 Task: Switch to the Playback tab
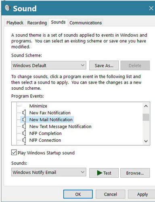(x=15, y=23)
